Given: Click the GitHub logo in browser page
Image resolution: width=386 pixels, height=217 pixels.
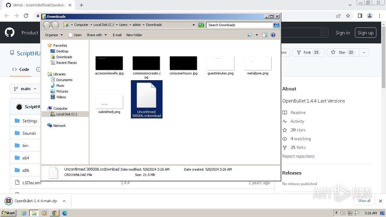Looking at the screenshot, I should pyautogui.click(x=10, y=33).
